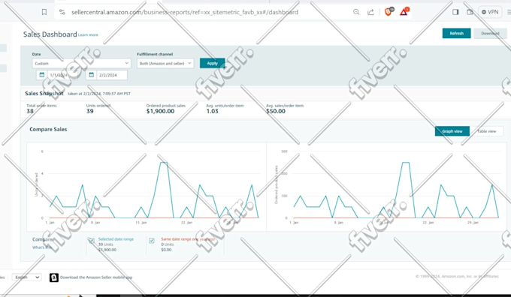Open the browser hamburger menu
Viewport: 511px width, 297px height.
pyautogui.click(x=509, y=12)
